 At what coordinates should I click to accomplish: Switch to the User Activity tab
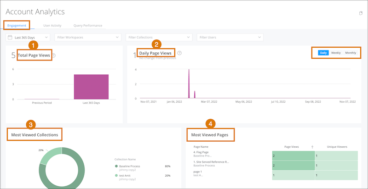click(52, 26)
